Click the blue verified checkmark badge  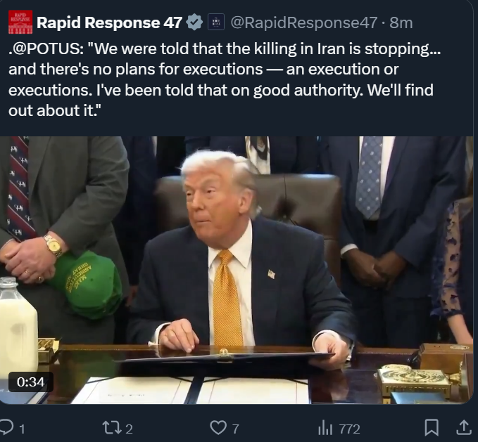pos(194,22)
